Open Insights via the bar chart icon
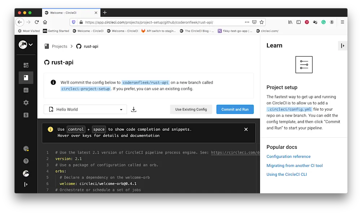The height and width of the screenshot is (214, 362). (x=26, y=90)
